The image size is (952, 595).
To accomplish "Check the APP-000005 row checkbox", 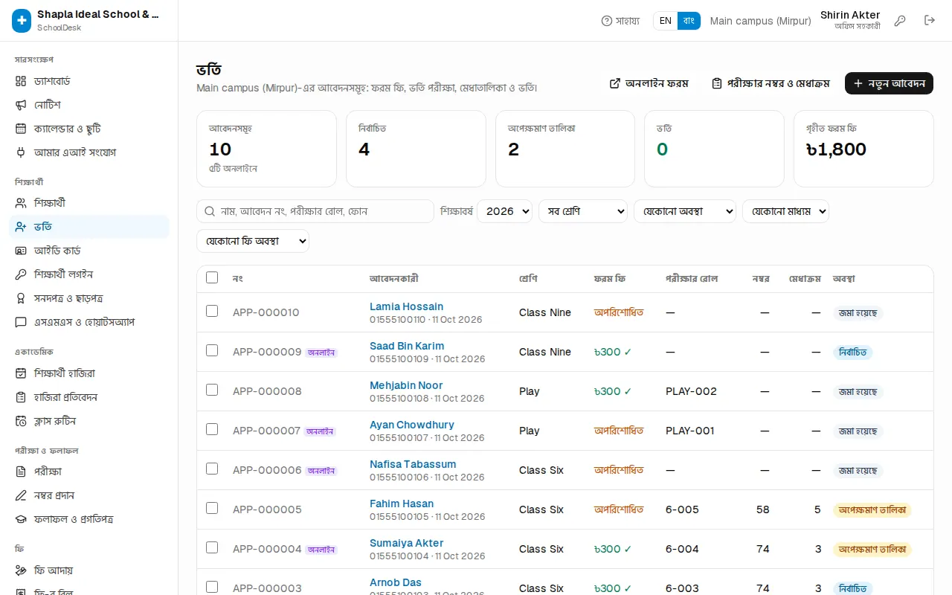I will click(212, 508).
